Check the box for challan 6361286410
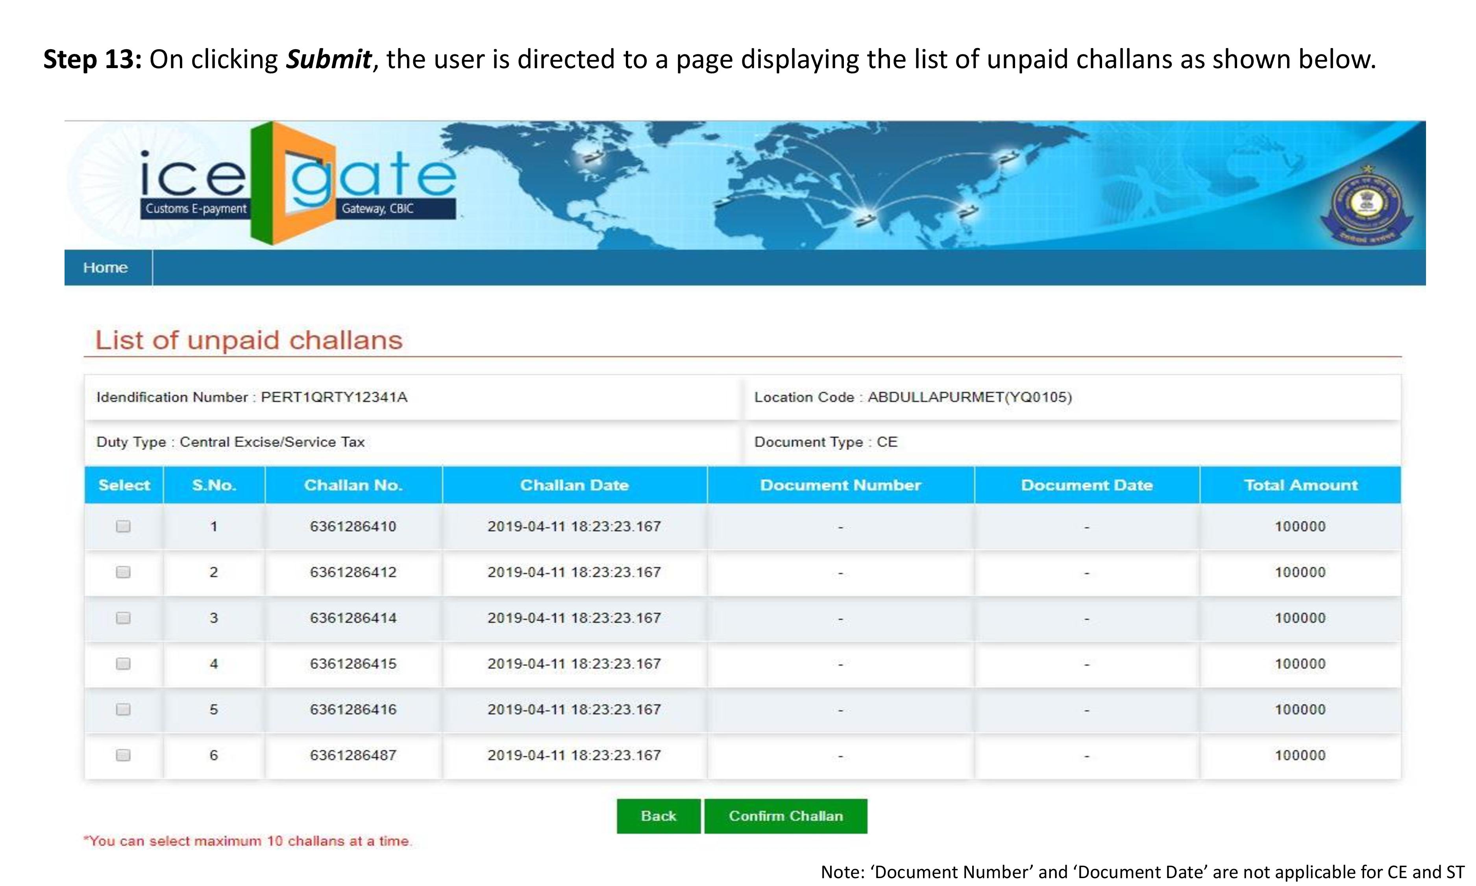Image resolution: width=1476 pixels, height=886 pixels. (123, 526)
